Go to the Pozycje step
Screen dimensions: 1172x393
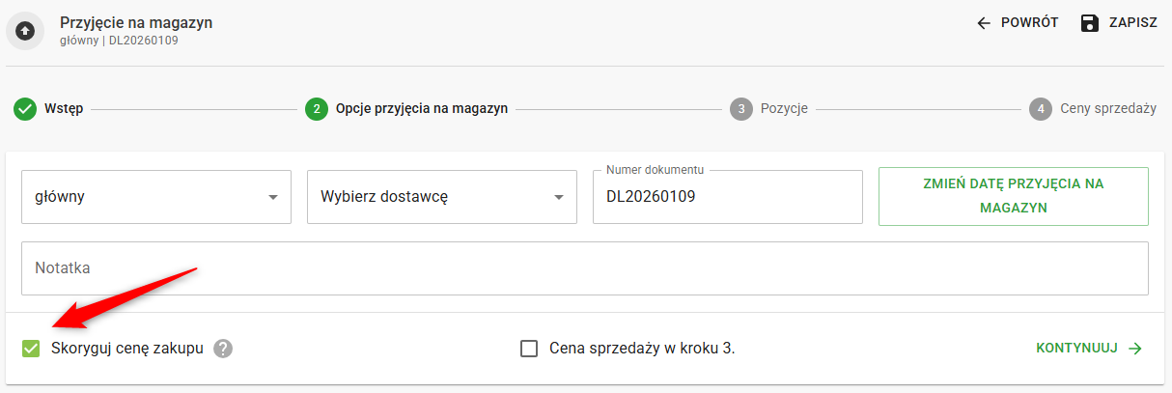784,109
